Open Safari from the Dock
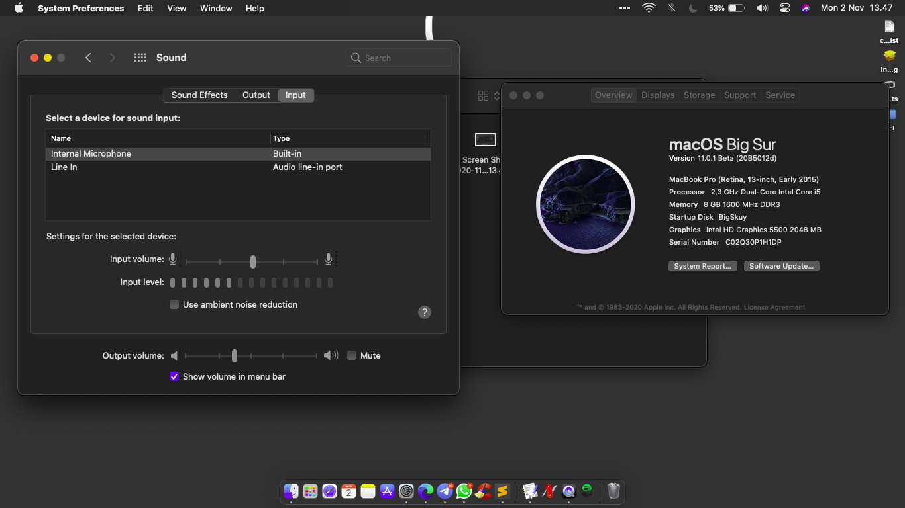Screen dimensions: 905x508 pyautogui.click(x=329, y=492)
